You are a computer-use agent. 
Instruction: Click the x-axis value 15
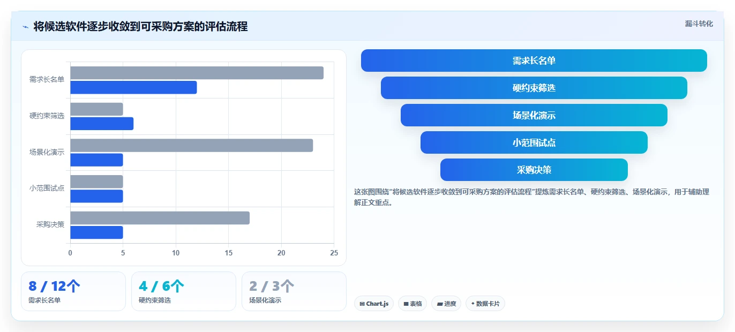[x=229, y=253]
